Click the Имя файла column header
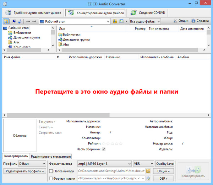Viewport: 213px width, 185px height. click(29, 57)
